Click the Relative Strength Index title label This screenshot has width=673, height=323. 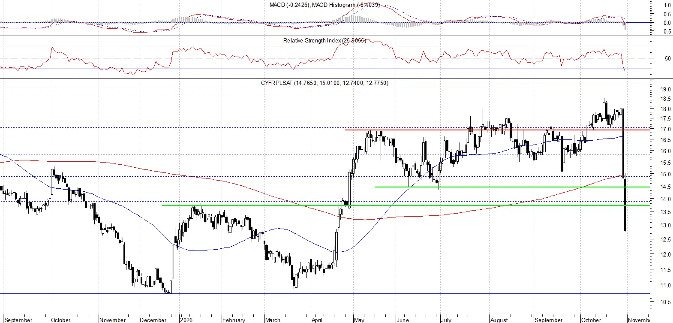[x=324, y=40]
